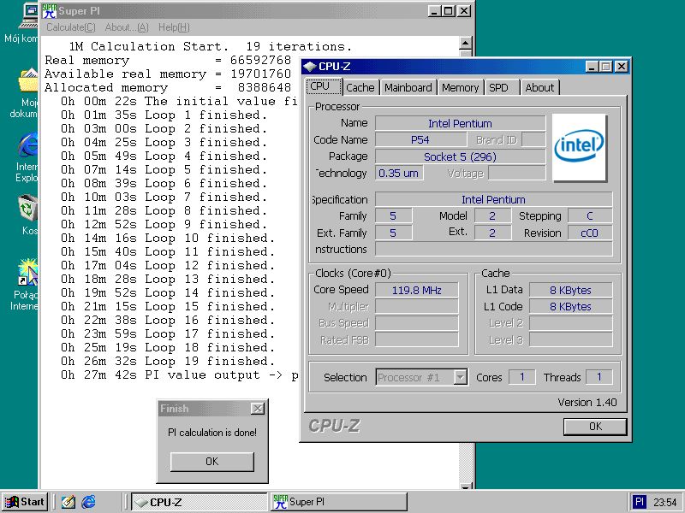Click the Core Speed value 119.8 MHz
Viewport: 685px width, 513px height.
(x=416, y=290)
